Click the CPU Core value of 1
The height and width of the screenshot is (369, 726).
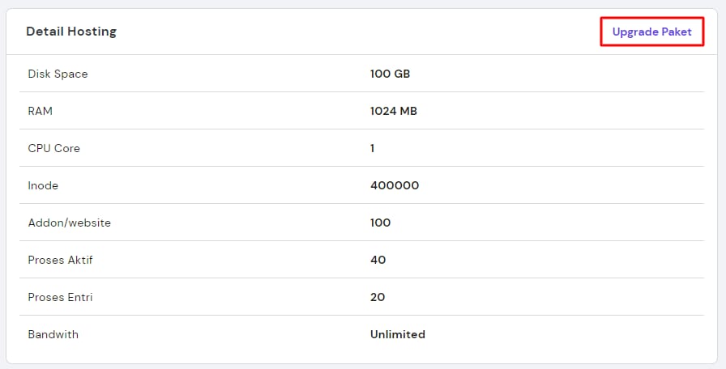373,148
